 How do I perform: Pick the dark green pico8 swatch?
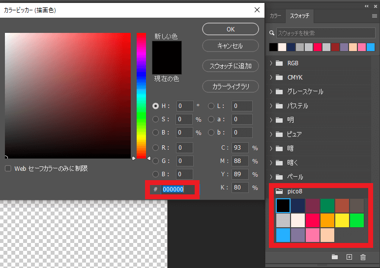click(327, 206)
